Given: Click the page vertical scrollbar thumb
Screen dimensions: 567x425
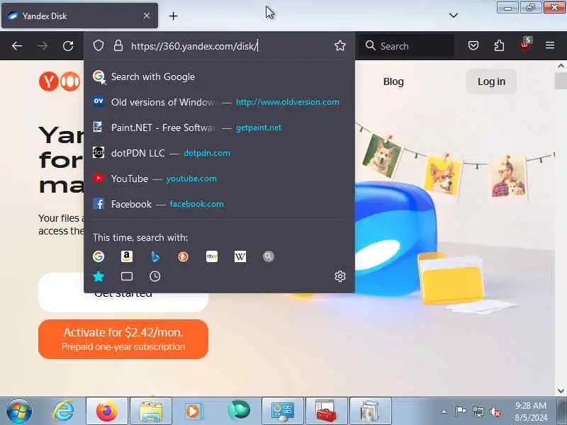Looking at the screenshot, I should (x=561, y=80).
